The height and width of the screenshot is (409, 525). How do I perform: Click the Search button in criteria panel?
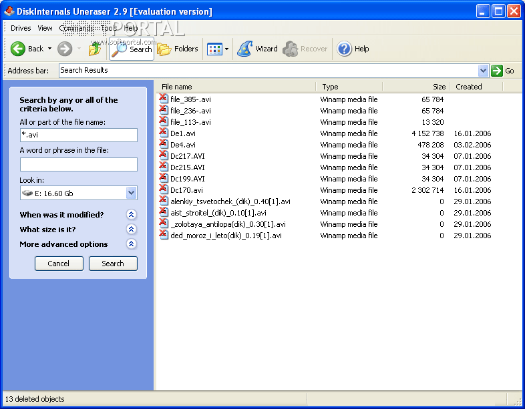coord(113,264)
